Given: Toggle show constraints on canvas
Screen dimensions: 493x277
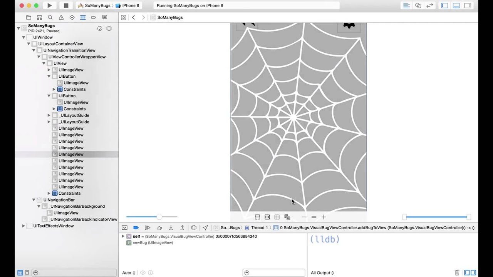Looking at the screenshot, I should 267,217.
